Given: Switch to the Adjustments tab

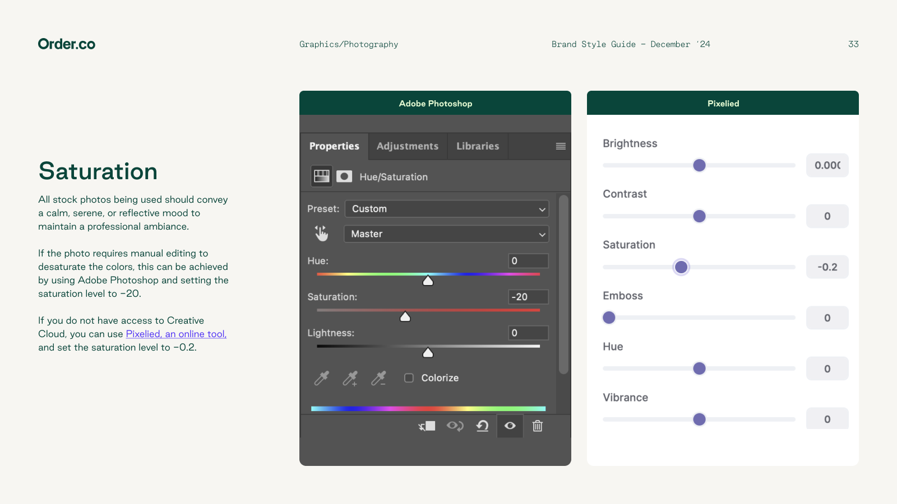Looking at the screenshot, I should [408, 146].
